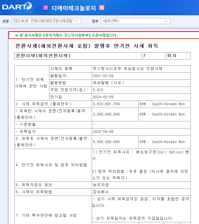Click the company name 디에이테크놀로지
Image resolution: width=199 pixels, height=224 pixels.
(x=74, y=8)
